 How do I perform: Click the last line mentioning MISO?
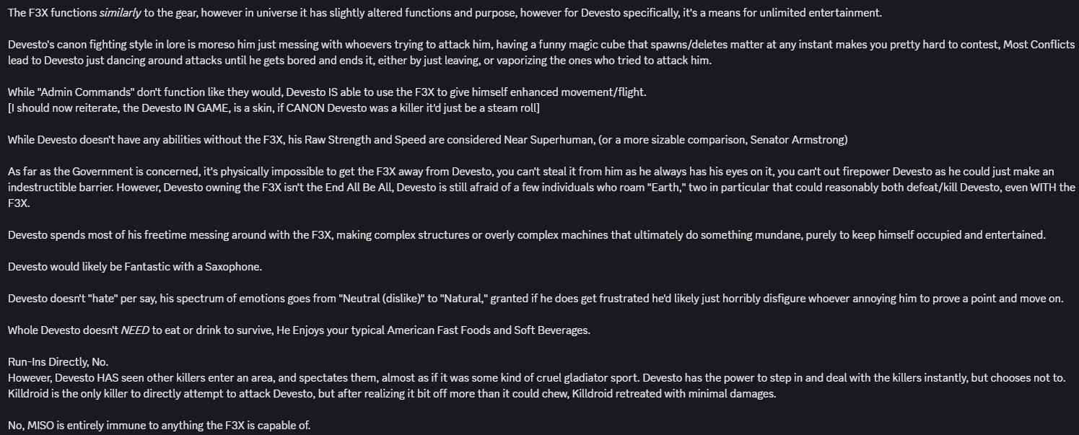tap(159, 426)
